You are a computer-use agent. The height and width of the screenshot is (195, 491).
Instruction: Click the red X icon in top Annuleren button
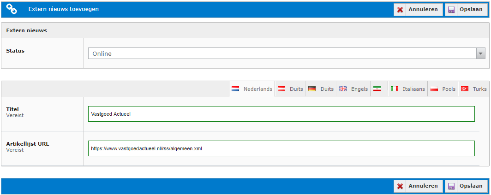click(x=400, y=10)
